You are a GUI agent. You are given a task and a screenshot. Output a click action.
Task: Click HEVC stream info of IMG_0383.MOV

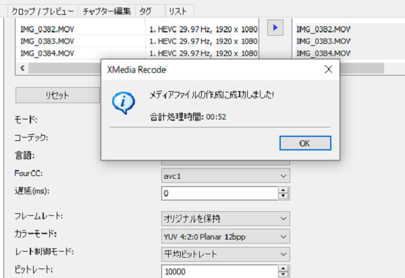click(x=203, y=41)
